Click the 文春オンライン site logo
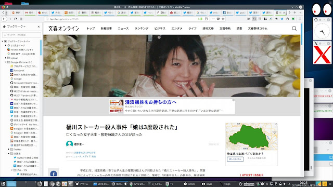The width and height of the screenshot is (333, 187). tap(63, 29)
